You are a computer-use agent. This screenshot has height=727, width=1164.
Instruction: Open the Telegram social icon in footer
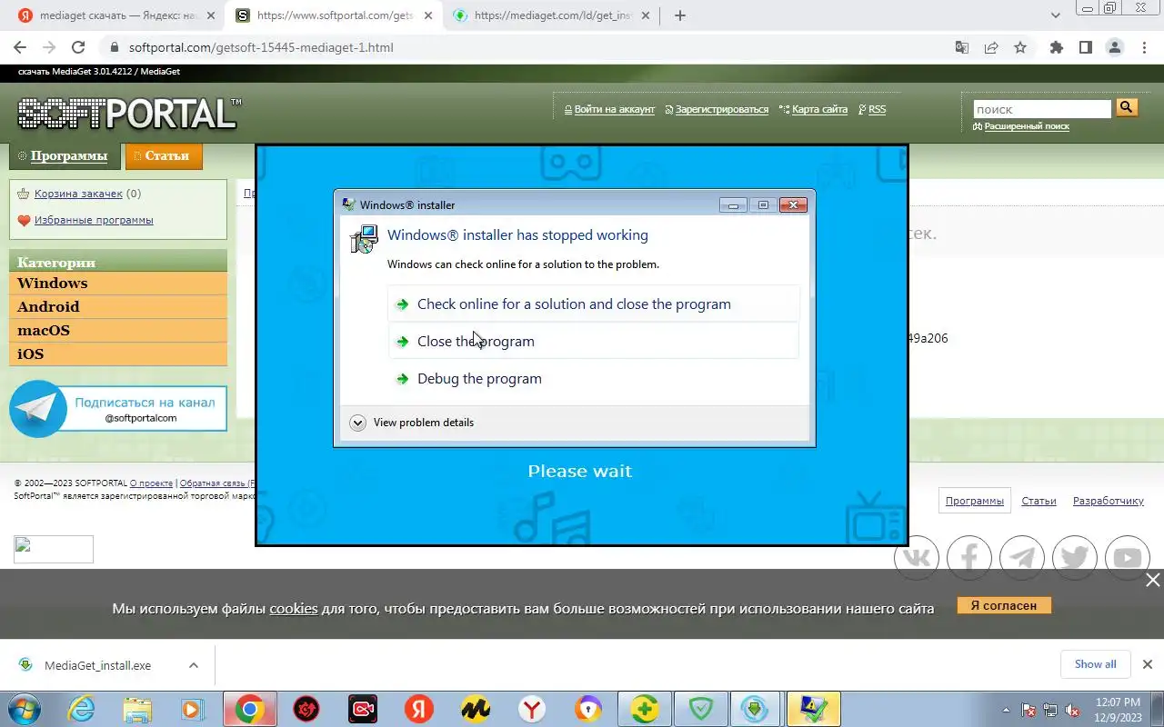[x=1022, y=557]
